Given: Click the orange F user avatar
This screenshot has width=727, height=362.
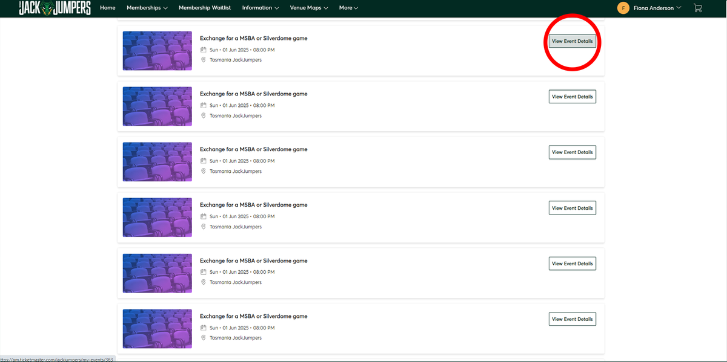Looking at the screenshot, I should coord(623,8).
